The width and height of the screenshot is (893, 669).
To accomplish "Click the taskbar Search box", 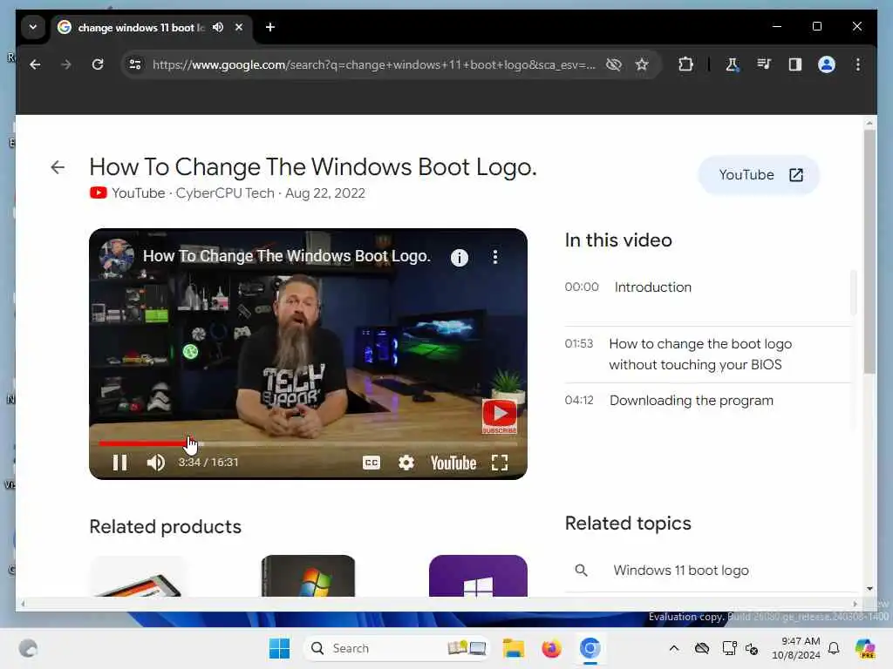I will coord(398,648).
